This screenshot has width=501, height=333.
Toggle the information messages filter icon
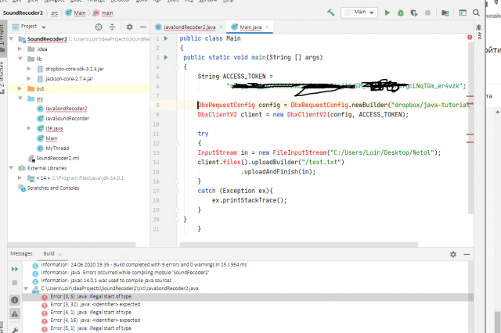(15, 300)
